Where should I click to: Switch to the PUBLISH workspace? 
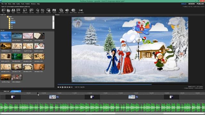click(x=200, y=4)
